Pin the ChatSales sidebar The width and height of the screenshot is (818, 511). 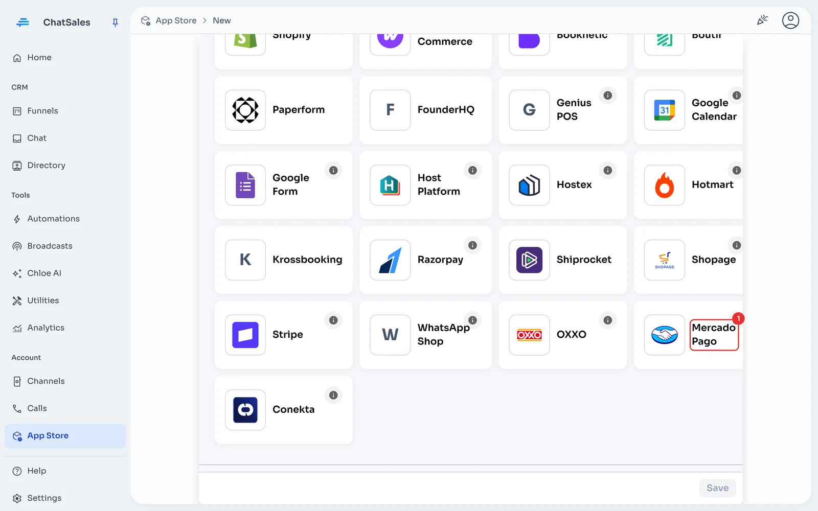pos(115,22)
